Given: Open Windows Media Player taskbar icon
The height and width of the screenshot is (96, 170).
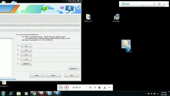Looking at the screenshot, I should pyautogui.click(x=26, y=94).
